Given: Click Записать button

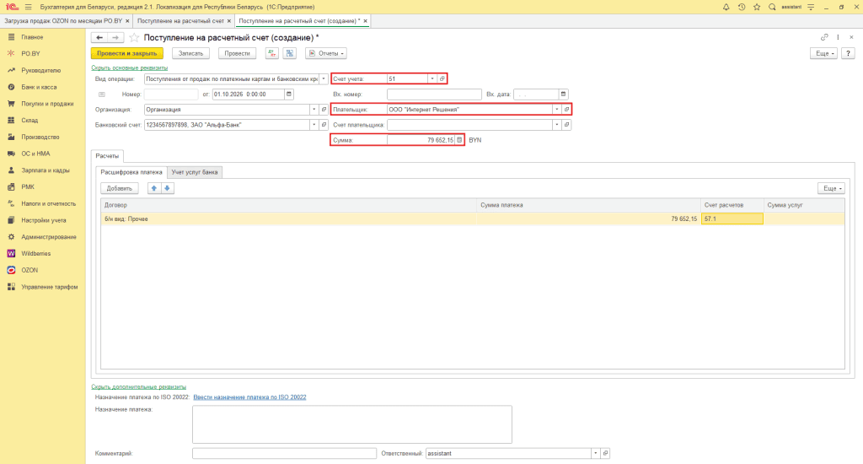Looking at the screenshot, I should tap(190, 53).
